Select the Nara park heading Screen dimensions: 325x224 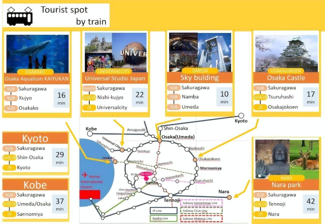click(286, 185)
